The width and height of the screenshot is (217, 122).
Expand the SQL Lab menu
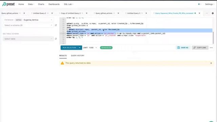(68, 4)
